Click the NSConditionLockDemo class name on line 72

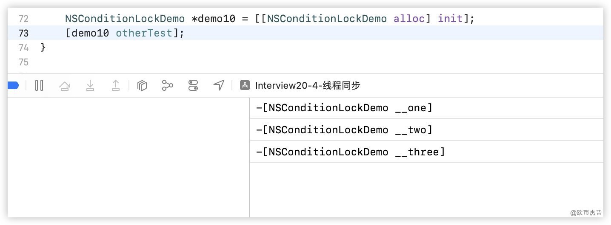coord(125,19)
